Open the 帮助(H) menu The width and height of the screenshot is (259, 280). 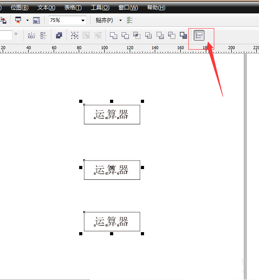(x=156, y=8)
